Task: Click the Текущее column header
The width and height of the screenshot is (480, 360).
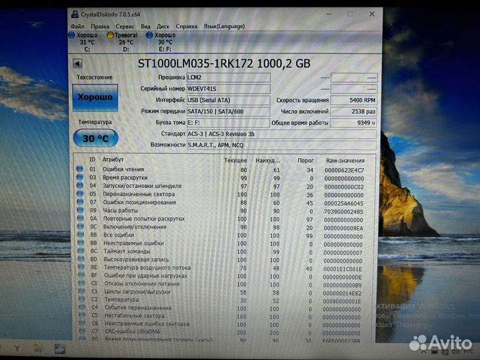Action: pyautogui.click(x=235, y=161)
